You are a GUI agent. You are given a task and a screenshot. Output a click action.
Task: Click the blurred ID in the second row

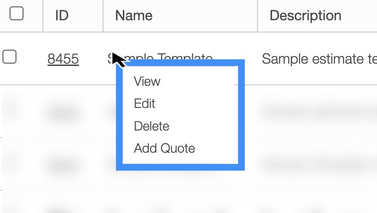[x=63, y=112]
